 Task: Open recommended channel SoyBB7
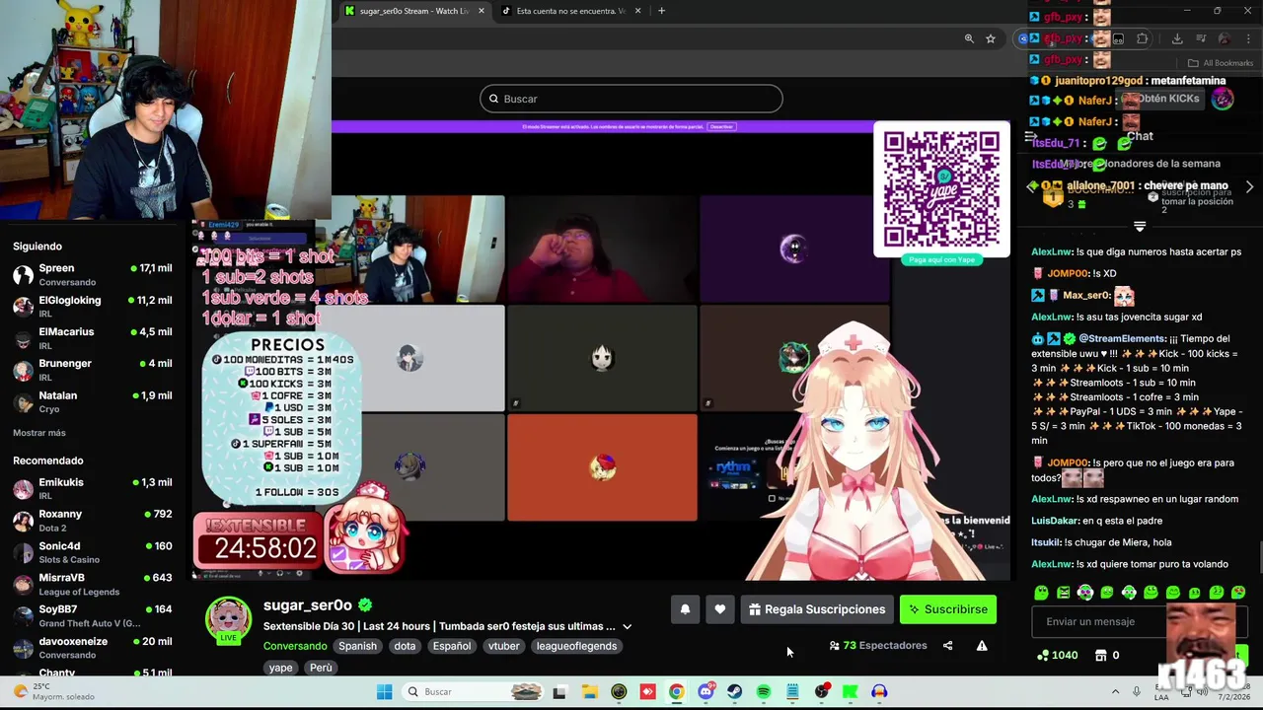(92, 615)
